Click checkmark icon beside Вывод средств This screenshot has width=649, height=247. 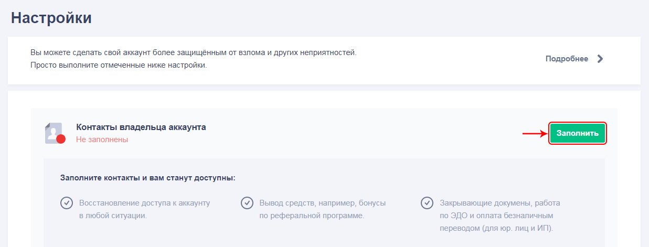coord(247,202)
